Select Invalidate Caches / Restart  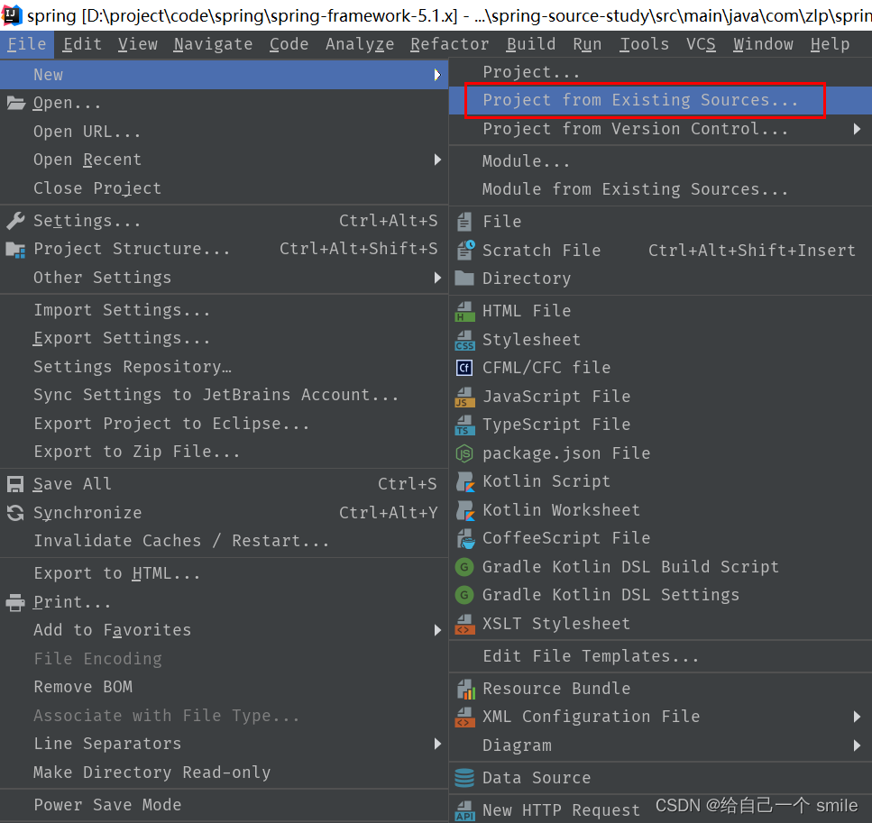click(225, 541)
